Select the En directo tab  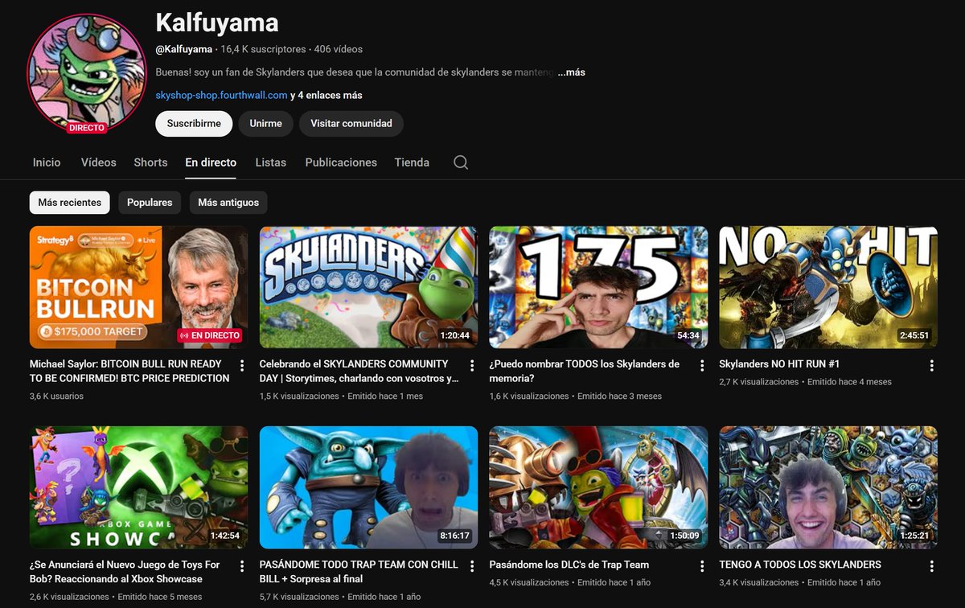211,162
